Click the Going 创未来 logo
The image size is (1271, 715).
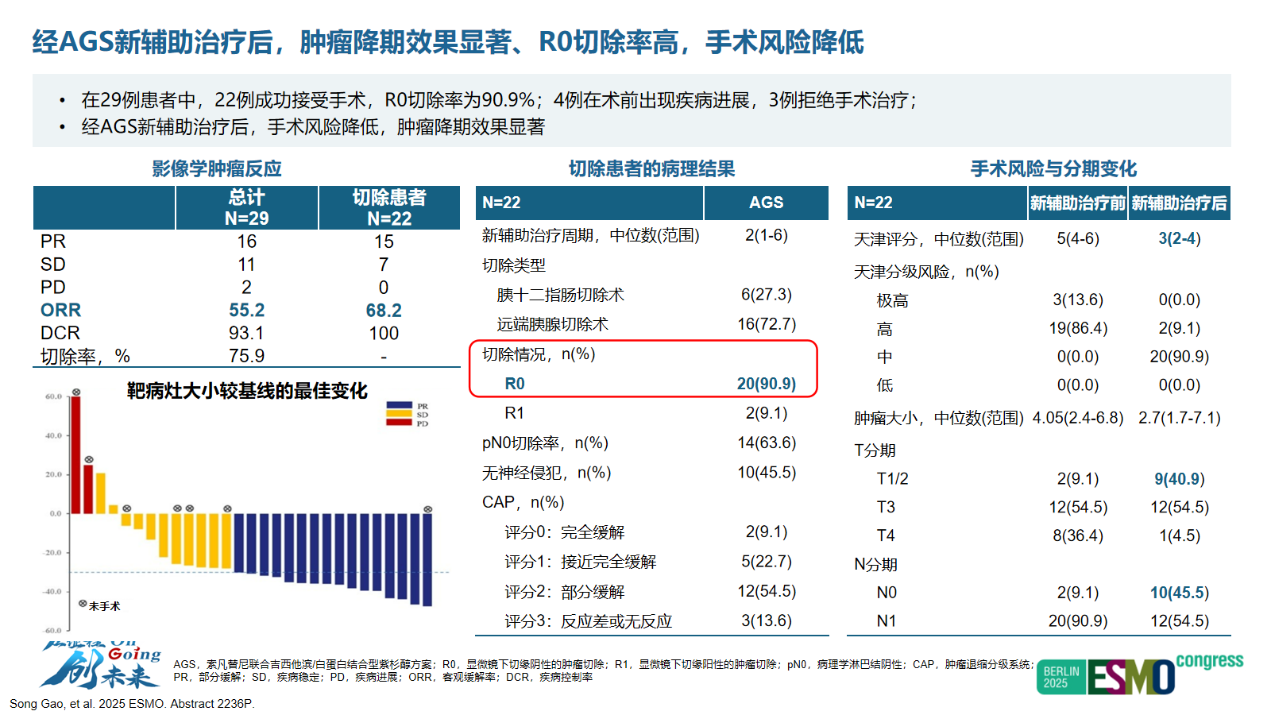tap(99, 666)
